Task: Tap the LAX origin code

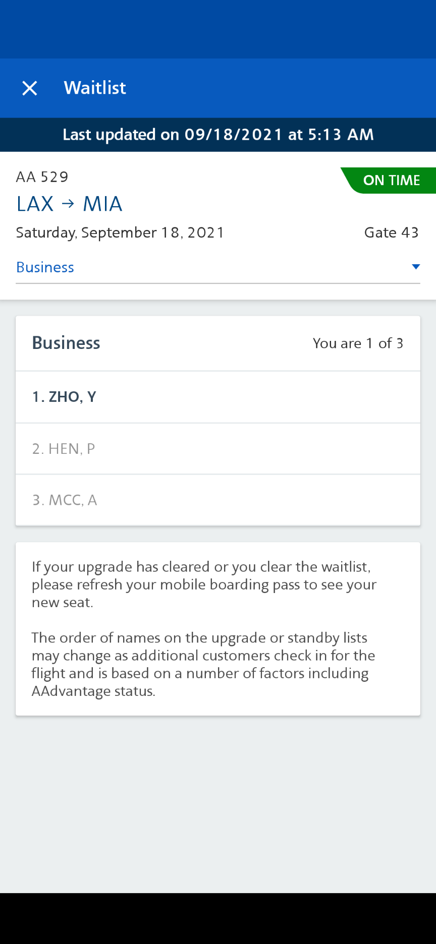Action: 35,204
